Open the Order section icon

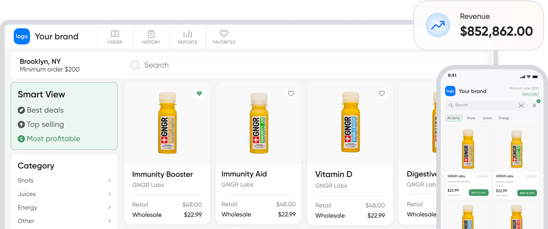(115, 34)
